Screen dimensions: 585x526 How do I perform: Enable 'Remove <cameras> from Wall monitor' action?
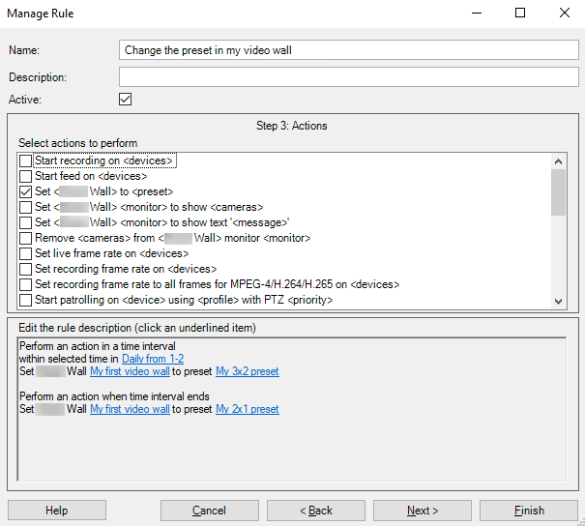(x=26, y=238)
